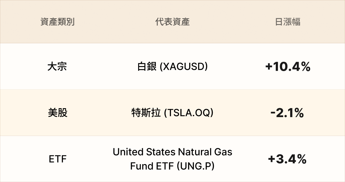Select the 特斯拉 (TSLA.OQ) asset cell

(172, 113)
